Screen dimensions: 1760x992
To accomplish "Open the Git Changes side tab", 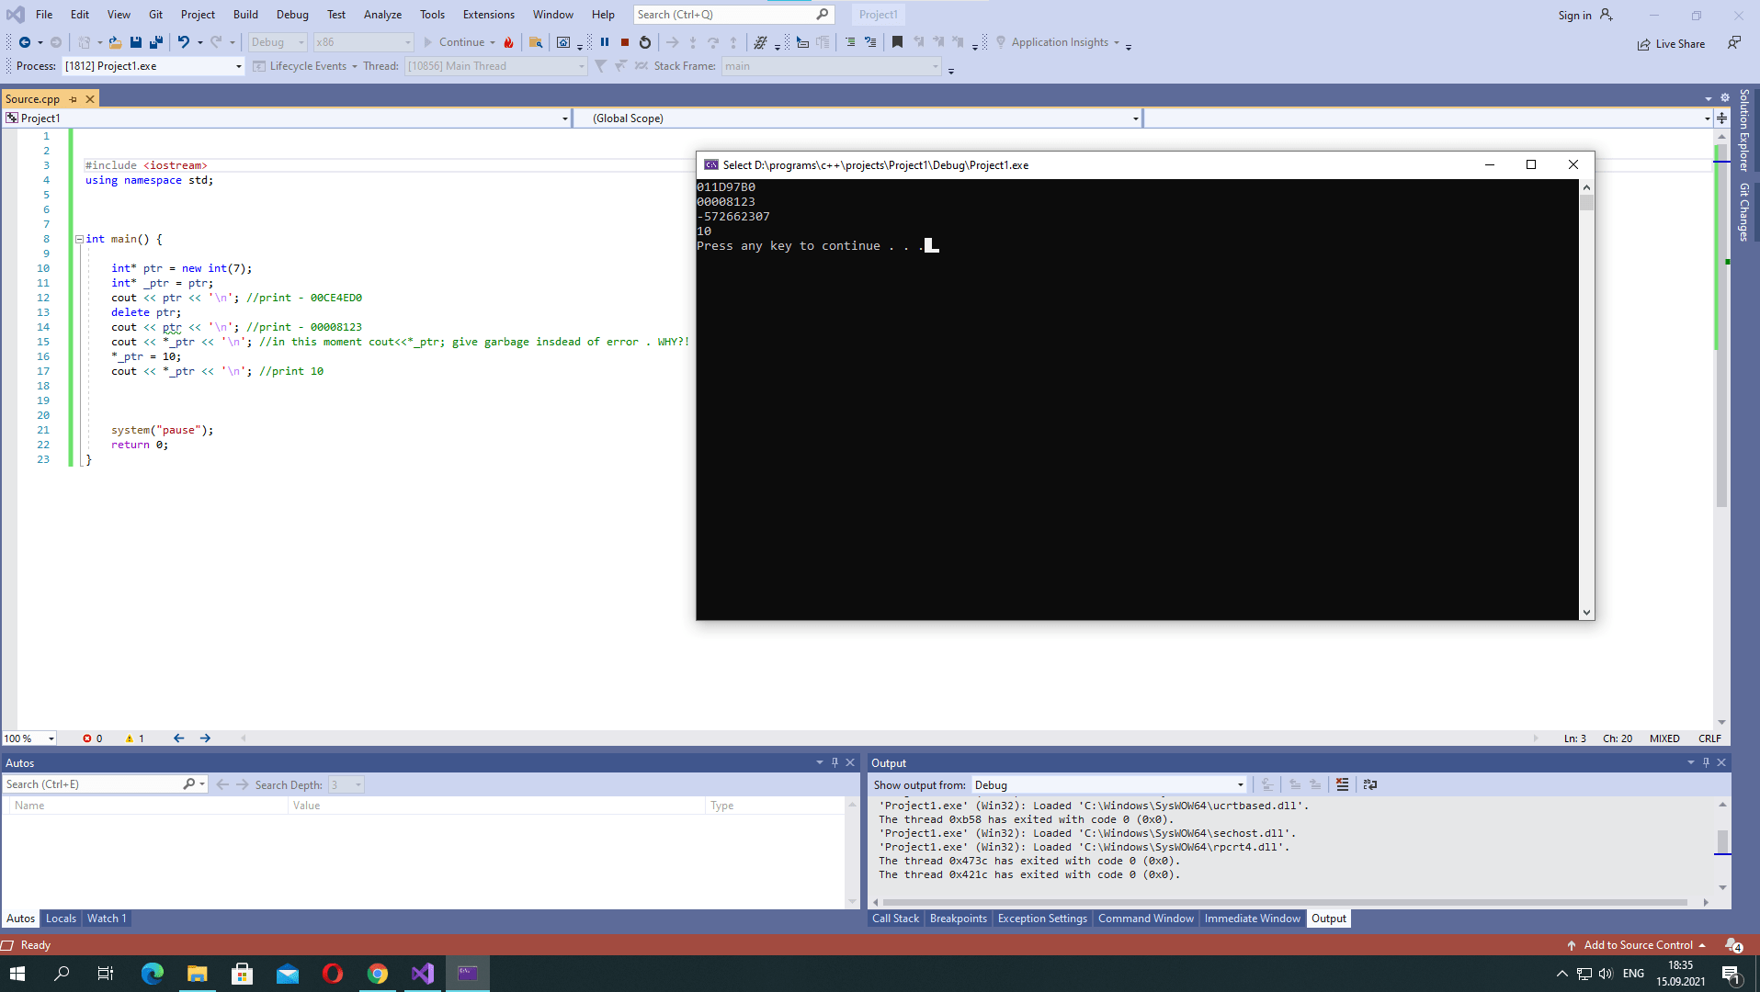I will [1743, 212].
